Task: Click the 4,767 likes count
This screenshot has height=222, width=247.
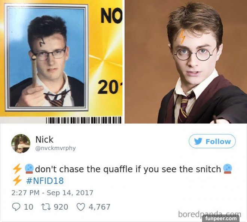Action: (x=100, y=207)
